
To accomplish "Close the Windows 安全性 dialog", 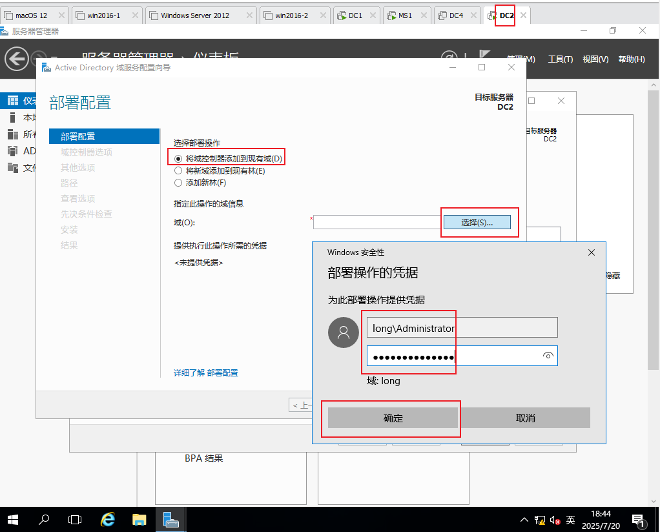I will pos(592,252).
